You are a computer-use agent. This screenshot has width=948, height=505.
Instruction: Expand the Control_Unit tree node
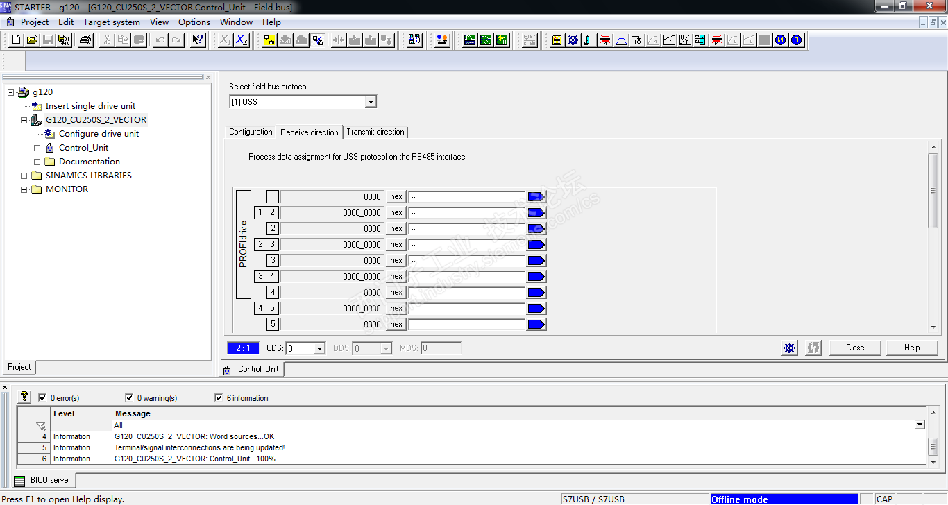37,148
